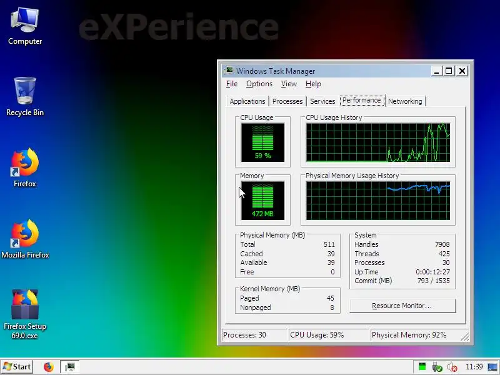Open the File menu
Image resolution: width=500 pixels, height=375 pixels.
click(232, 84)
